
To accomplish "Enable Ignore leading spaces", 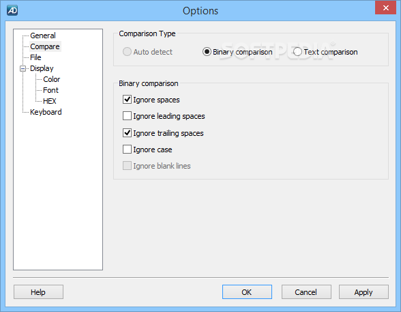I will point(127,116).
